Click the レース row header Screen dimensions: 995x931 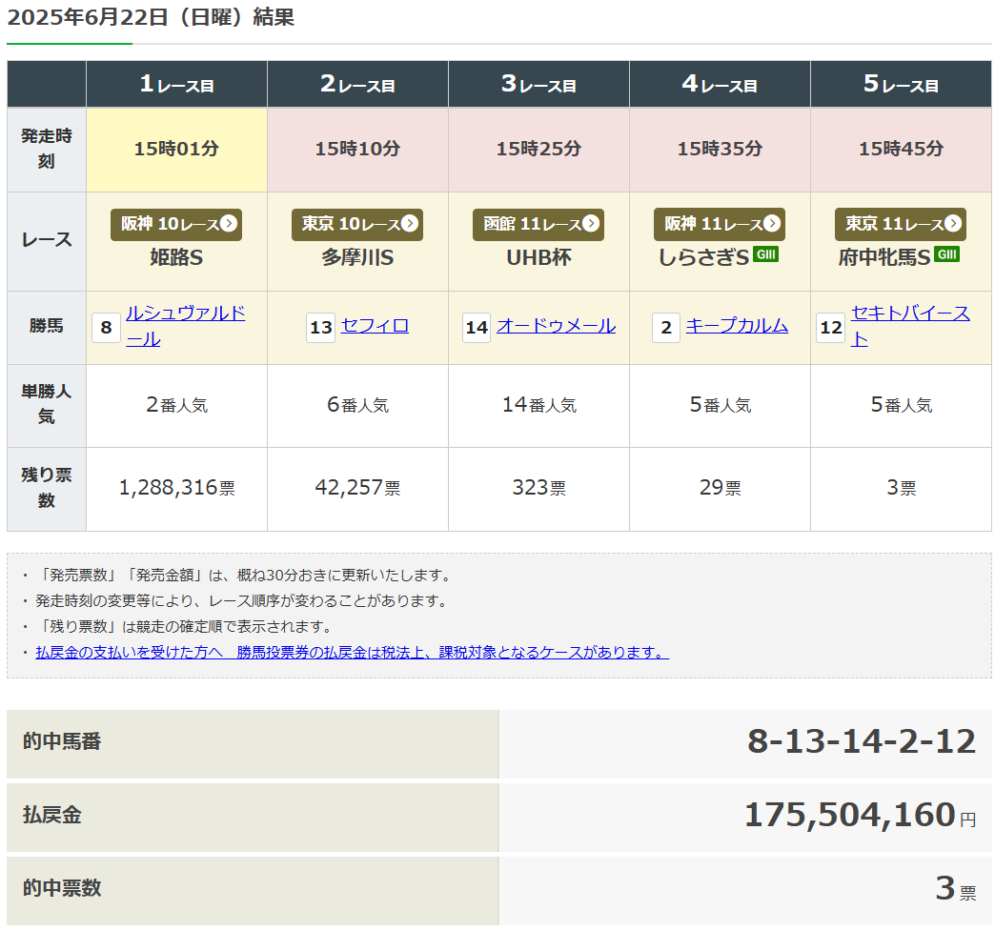click(47, 241)
